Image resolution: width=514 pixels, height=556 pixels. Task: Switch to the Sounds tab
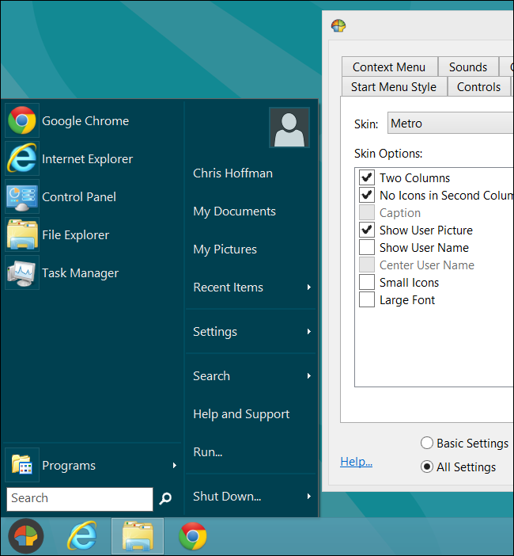tap(468, 67)
